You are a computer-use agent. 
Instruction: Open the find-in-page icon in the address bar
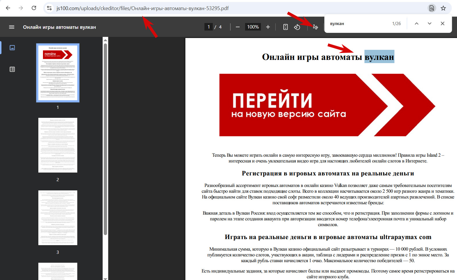432,8
